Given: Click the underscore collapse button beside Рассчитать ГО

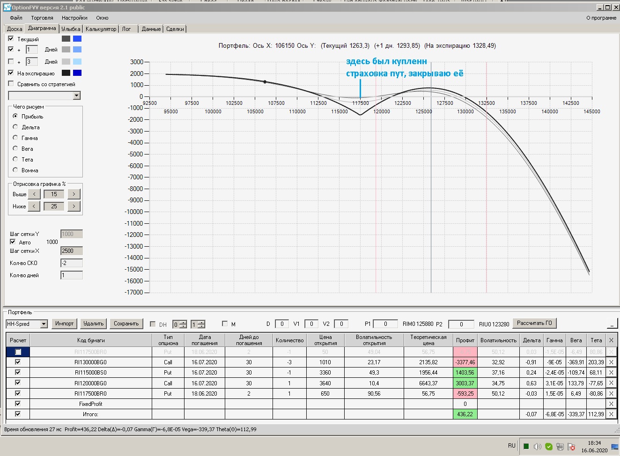Looking at the screenshot, I should (x=612, y=324).
